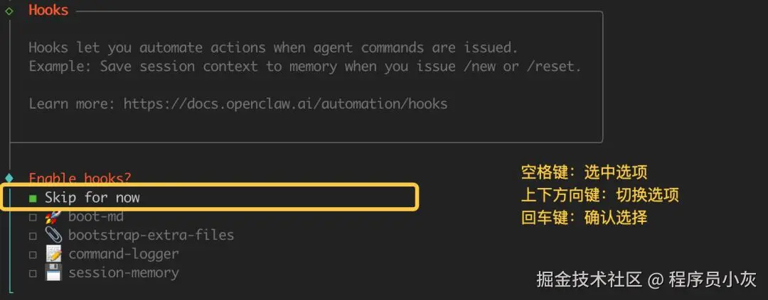This screenshot has width=768, height=300.
Task: Open the docs.openclaw.ai hooks documentation link
Action: 285,104
